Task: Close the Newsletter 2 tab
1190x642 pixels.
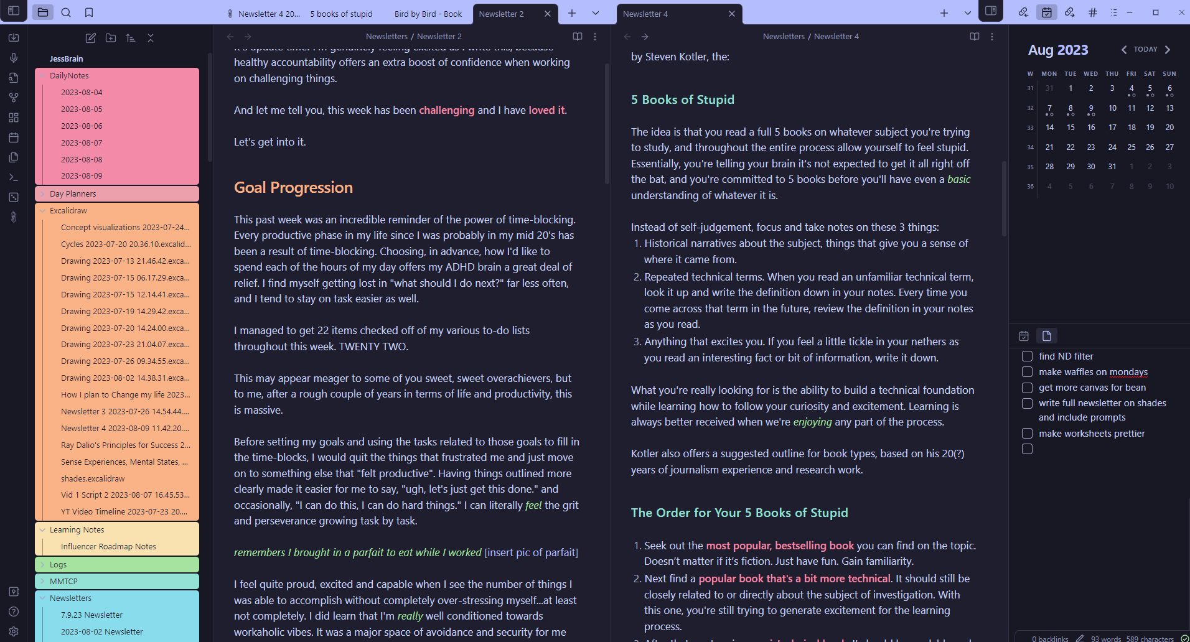Action: tap(548, 14)
